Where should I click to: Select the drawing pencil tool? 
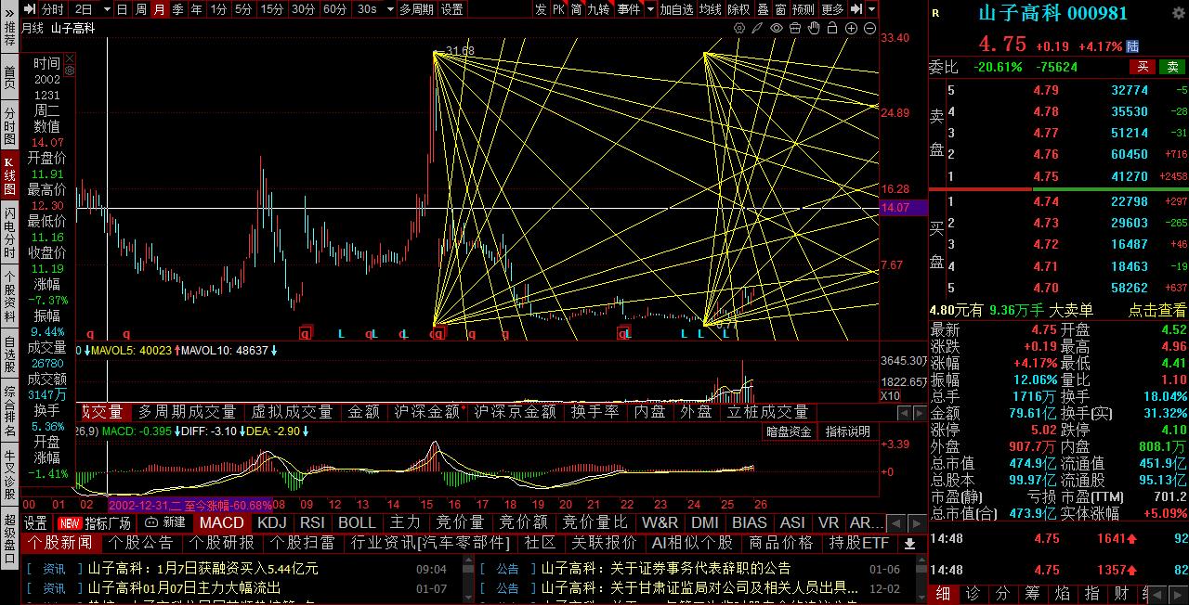click(758, 29)
